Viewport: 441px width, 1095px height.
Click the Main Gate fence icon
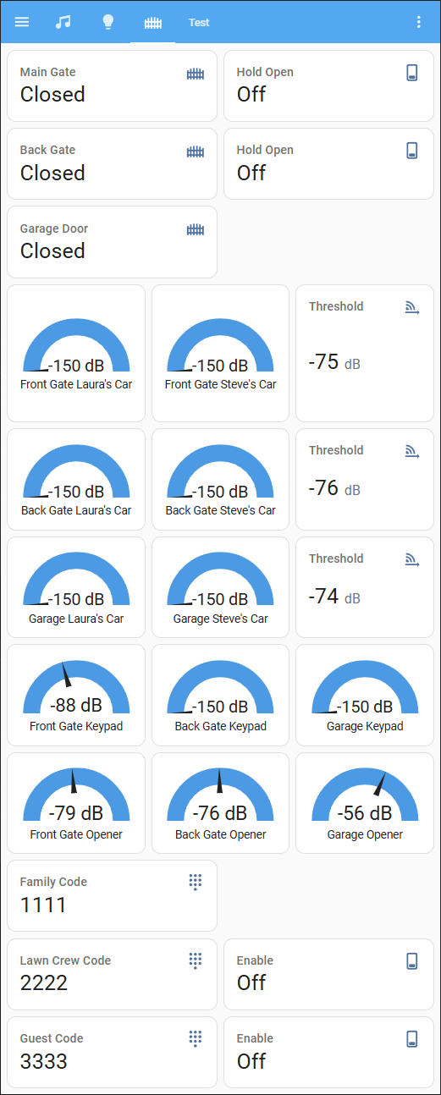click(x=196, y=74)
